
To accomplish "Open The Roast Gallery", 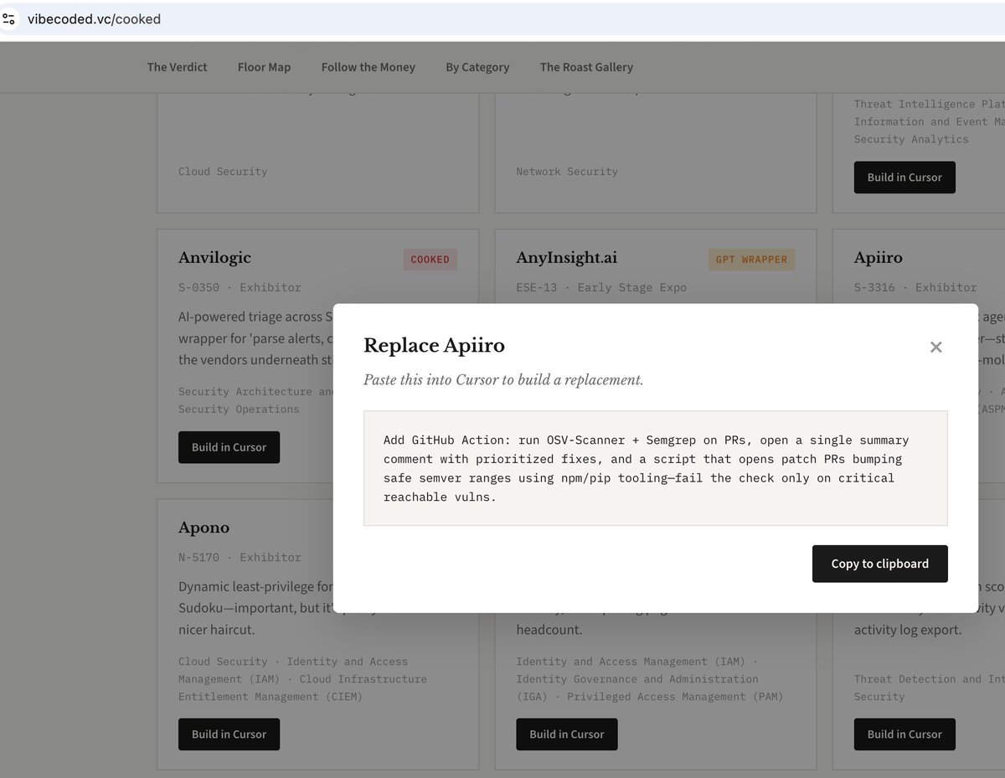I will pos(586,67).
